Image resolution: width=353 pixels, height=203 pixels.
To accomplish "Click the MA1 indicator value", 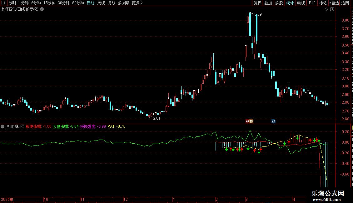I will [x=117, y=126].
